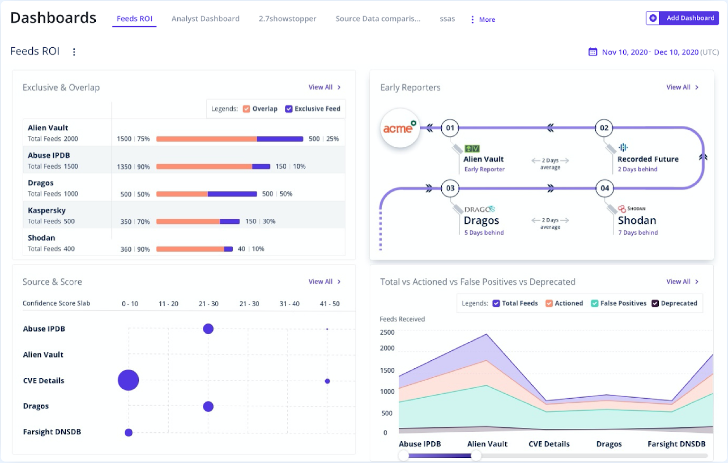Toggle the Deprecated legend checkbox
Viewport: 728px width, 463px height.
coord(655,303)
